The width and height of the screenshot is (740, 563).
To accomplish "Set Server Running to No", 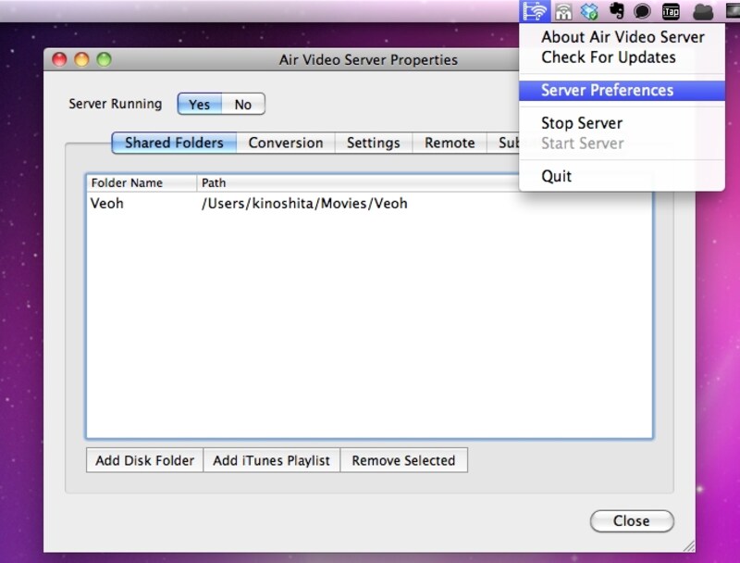I will coord(243,104).
